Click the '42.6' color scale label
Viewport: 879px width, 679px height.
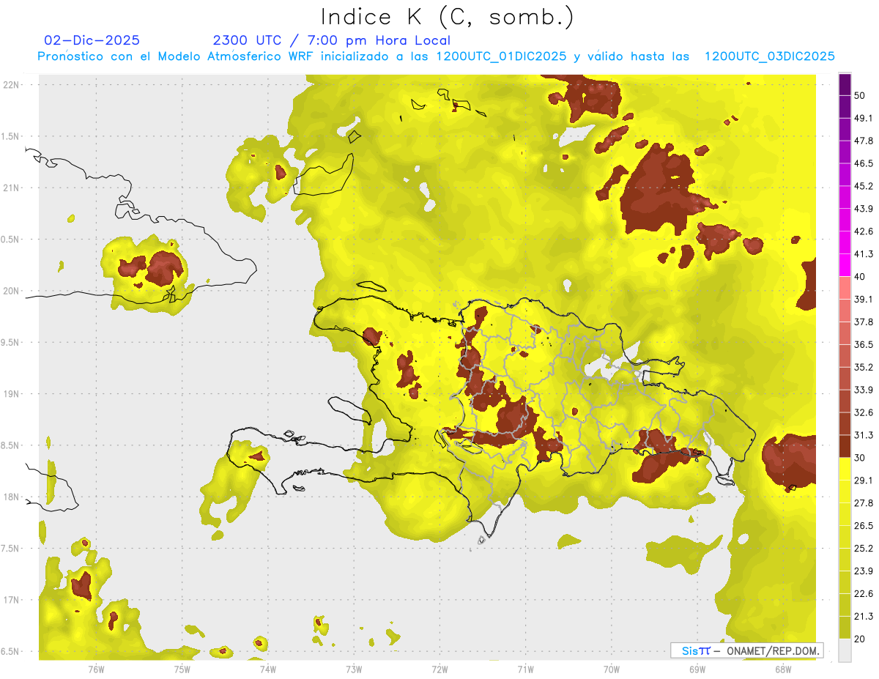[864, 231]
